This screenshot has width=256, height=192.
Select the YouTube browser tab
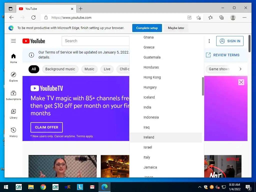click(x=46, y=9)
